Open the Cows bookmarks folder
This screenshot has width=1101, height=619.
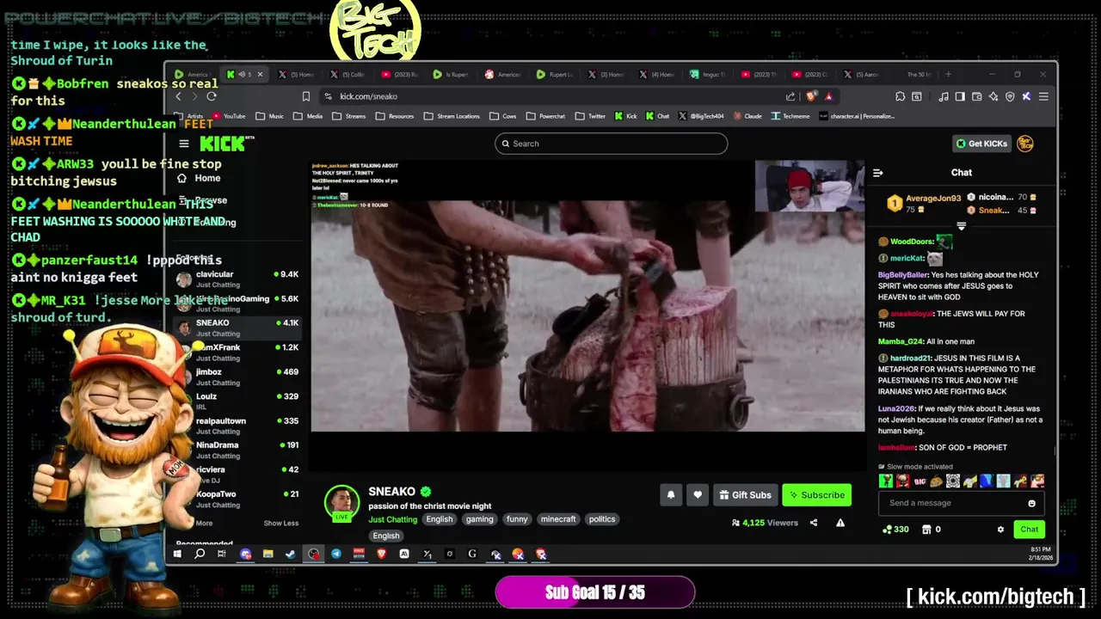click(504, 116)
